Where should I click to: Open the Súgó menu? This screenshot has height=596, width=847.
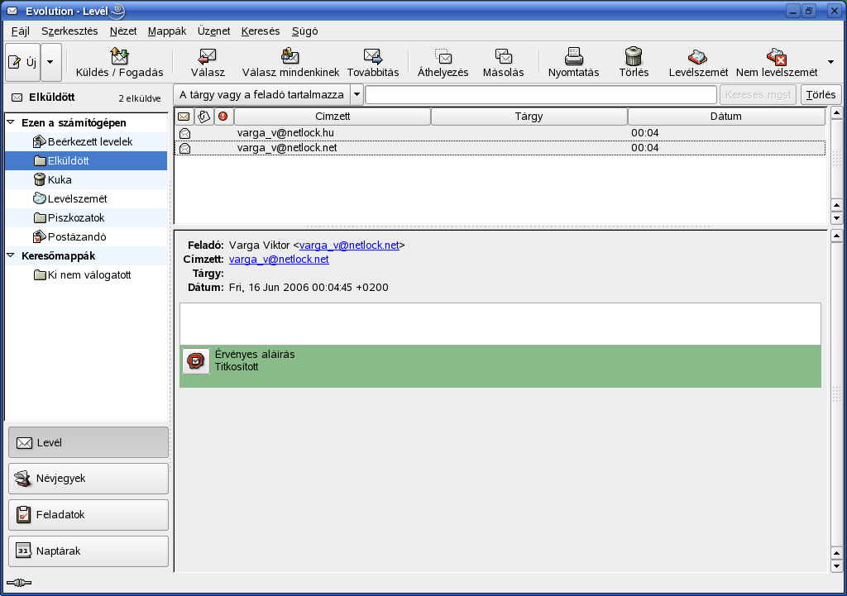coord(304,31)
